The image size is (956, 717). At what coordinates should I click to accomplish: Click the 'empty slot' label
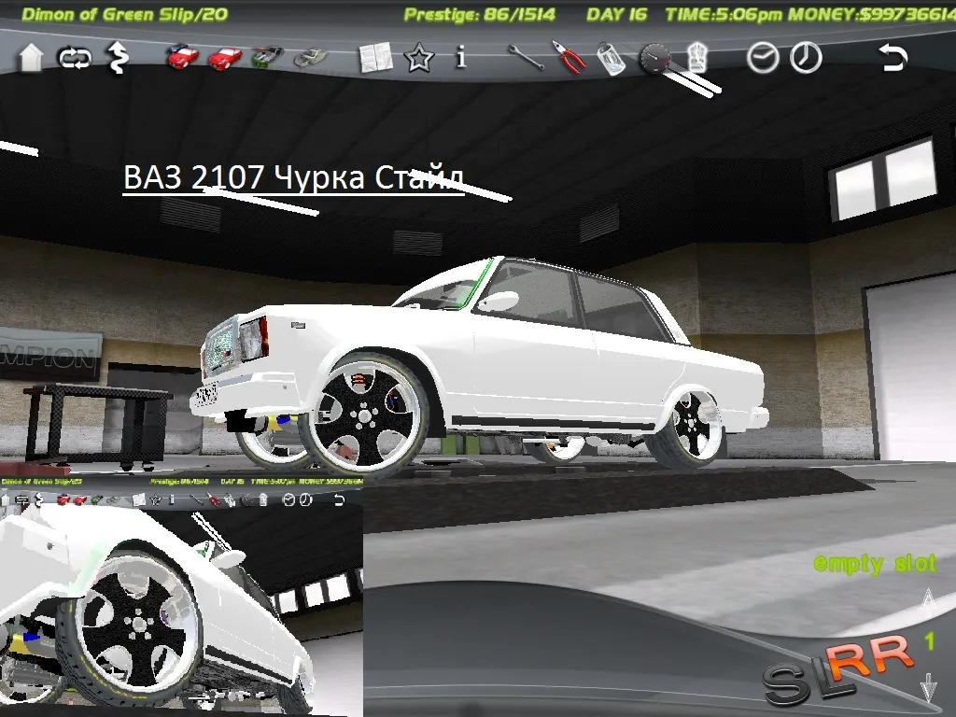point(875,564)
